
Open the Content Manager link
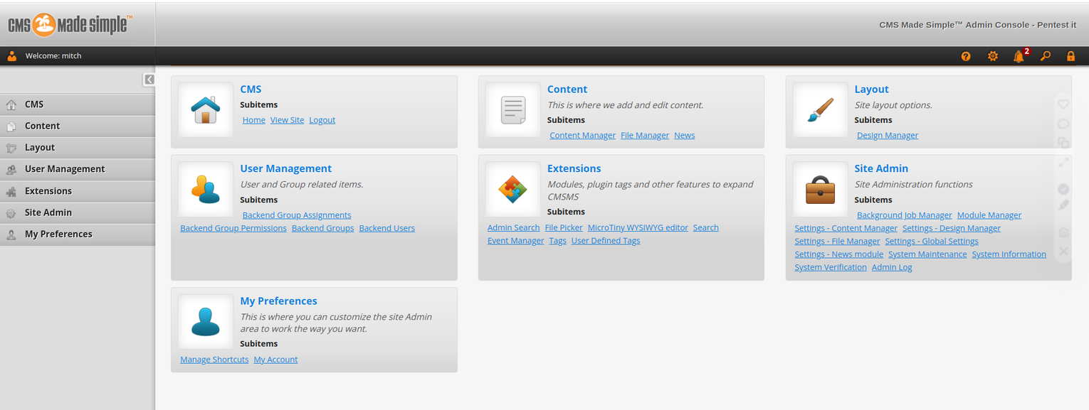[582, 135]
